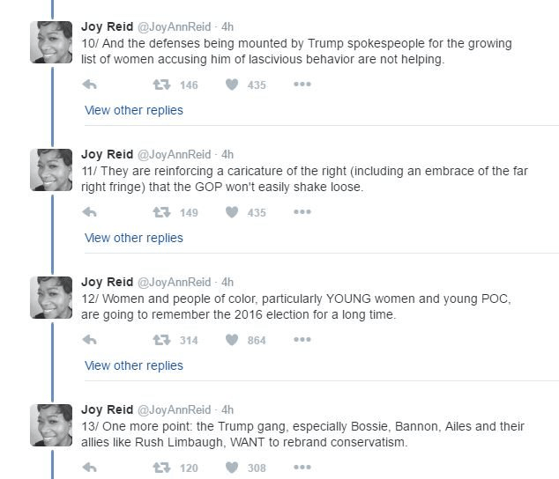559x479 pixels.
Task: Open more options on the 10/ tweet
Action: tap(302, 85)
